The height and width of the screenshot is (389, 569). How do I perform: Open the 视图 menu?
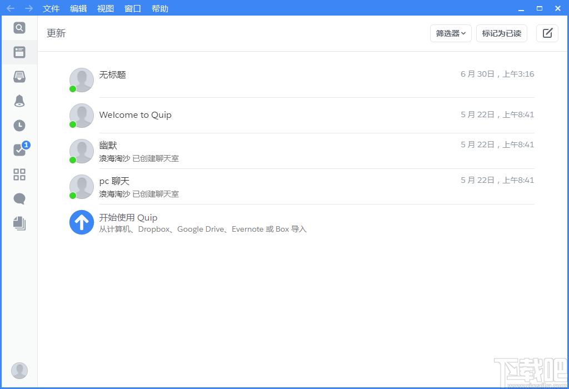[x=106, y=8]
